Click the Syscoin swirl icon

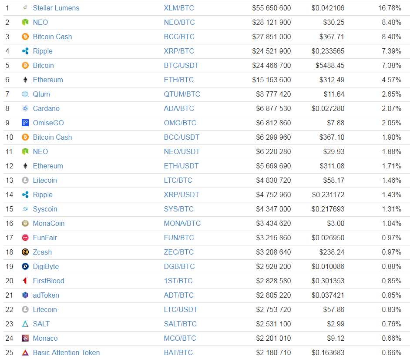pos(25,209)
